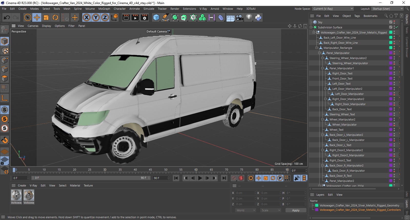This screenshot has width=410, height=220.
Task: Select the Rigged_Controllers layer
Action: [x=360, y=210]
